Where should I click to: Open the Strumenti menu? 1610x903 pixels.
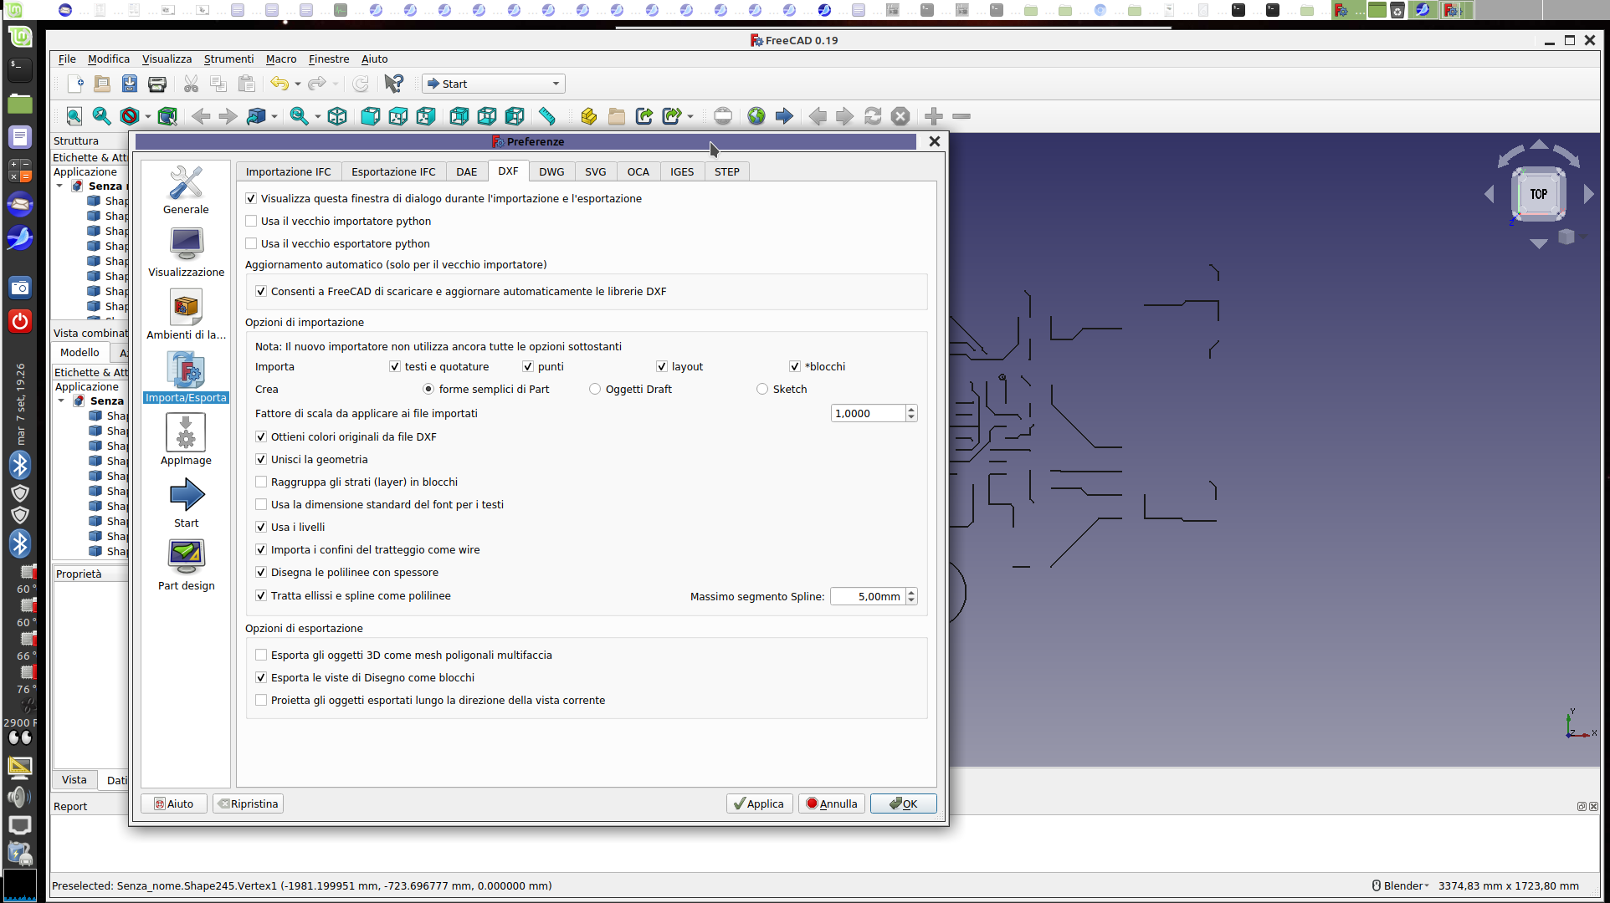pyautogui.click(x=228, y=59)
